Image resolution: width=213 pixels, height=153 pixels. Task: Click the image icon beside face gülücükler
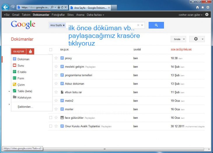pyautogui.click(x=62, y=118)
